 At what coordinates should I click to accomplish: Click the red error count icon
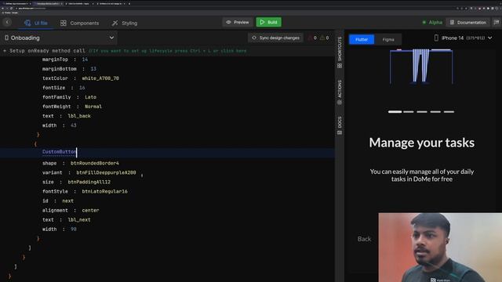[310, 38]
